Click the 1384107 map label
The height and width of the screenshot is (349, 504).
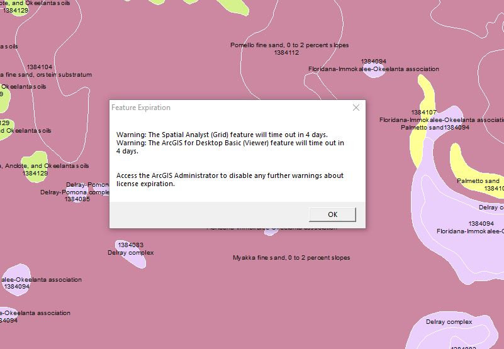423,112
